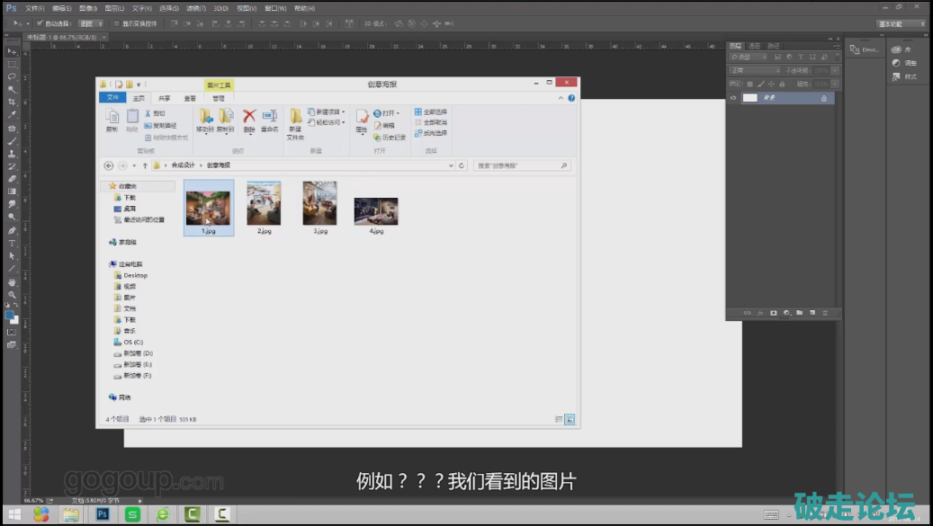This screenshot has height=526, width=933.
Task: Select the Lasso tool
Action: (13, 77)
